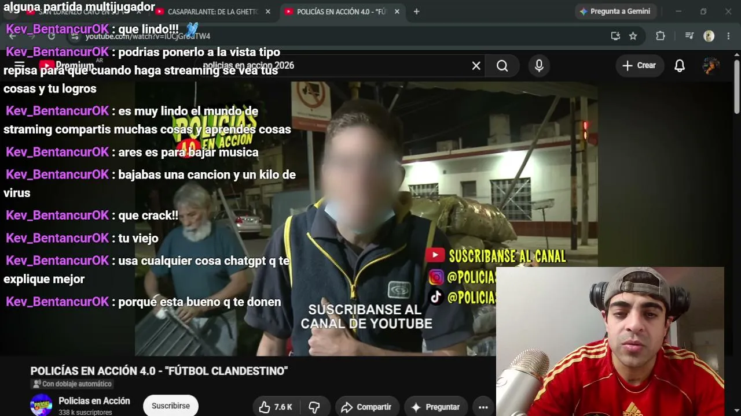The height and width of the screenshot is (416, 741).
Task: Like the video with 7.6 K likes
Action: [276, 407]
